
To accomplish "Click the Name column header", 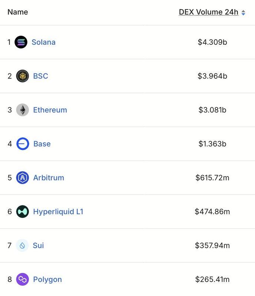I will click(x=17, y=12).
